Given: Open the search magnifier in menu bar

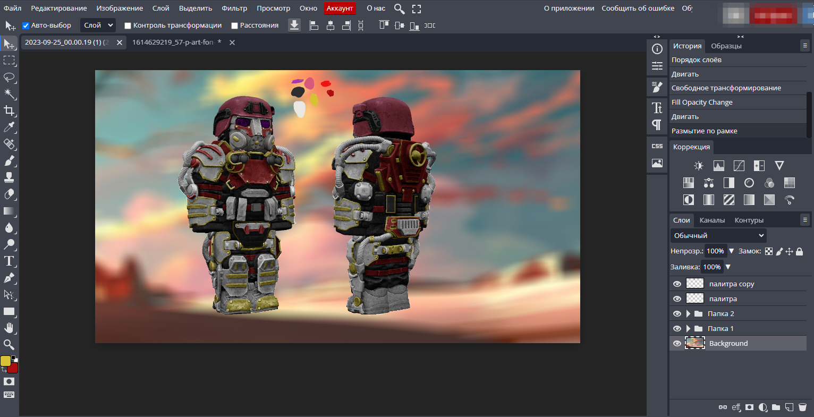Looking at the screenshot, I should point(400,8).
